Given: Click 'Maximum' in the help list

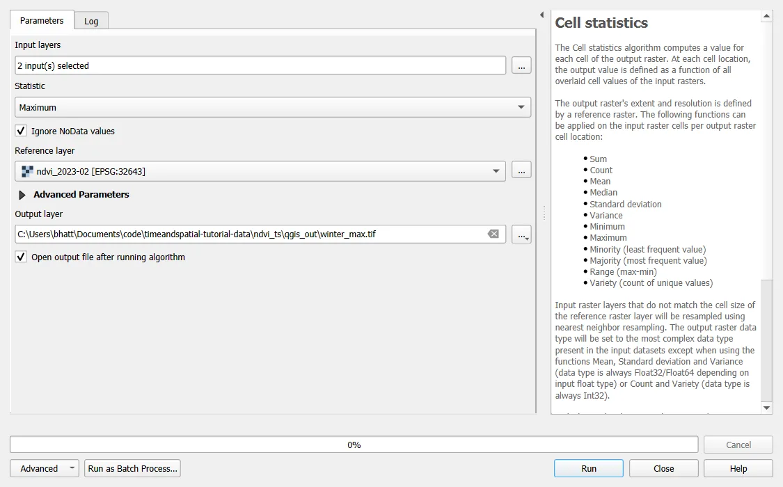Looking at the screenshot, I should 608,238.
